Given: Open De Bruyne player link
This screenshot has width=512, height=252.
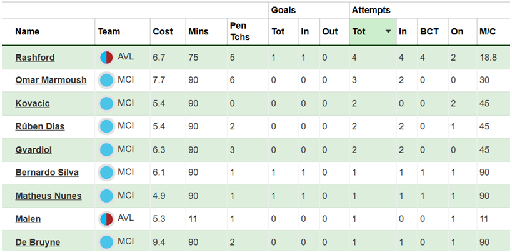Looking at the screenshot, I should click(x=38, y=243).
